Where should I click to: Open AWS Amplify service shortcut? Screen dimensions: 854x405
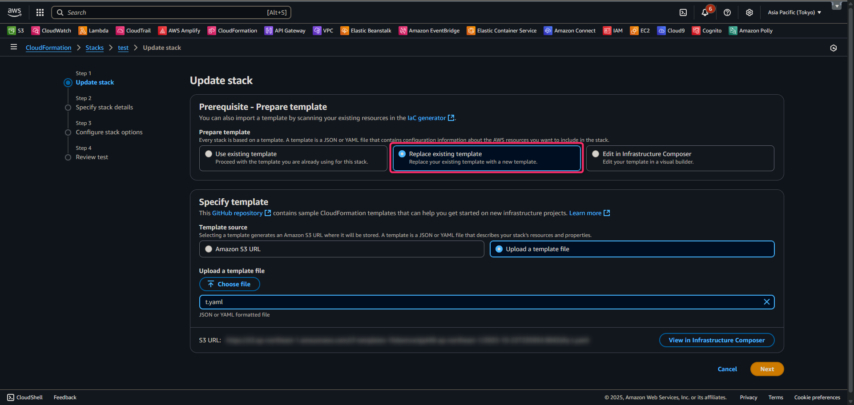pyautogui.click(x=179, y=31)
